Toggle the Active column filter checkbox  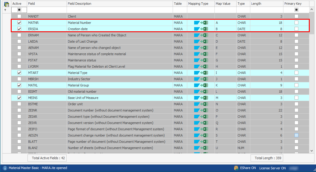tap(19, 10)
